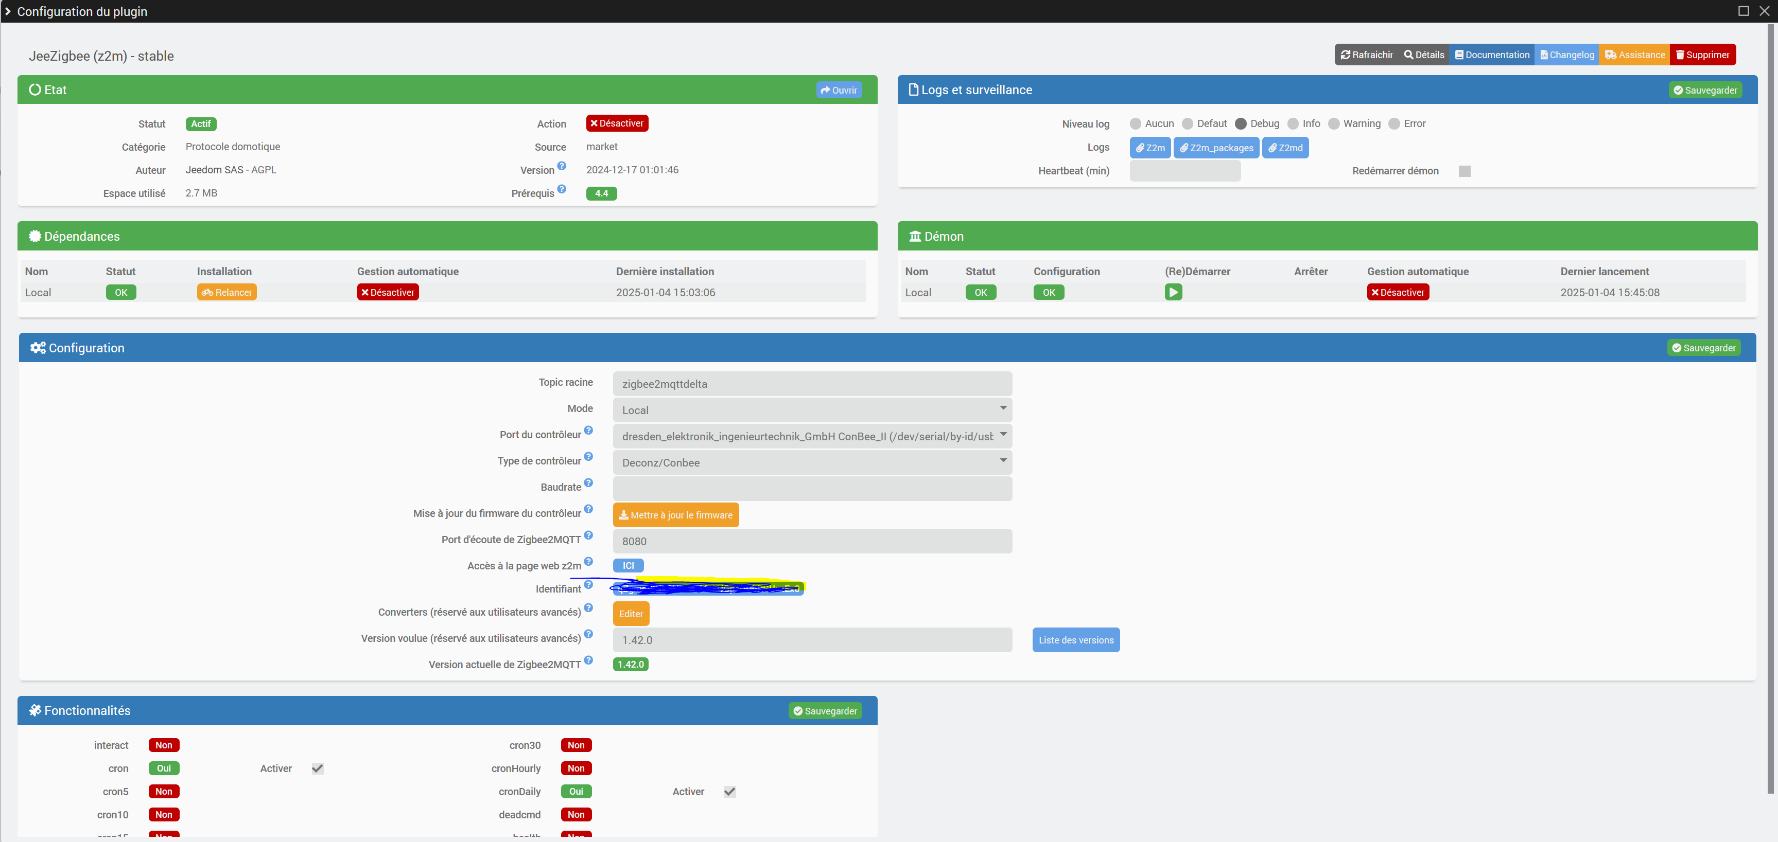
Task: Collapse the Configuration du plugin chevron
Action: coord(8,12)
